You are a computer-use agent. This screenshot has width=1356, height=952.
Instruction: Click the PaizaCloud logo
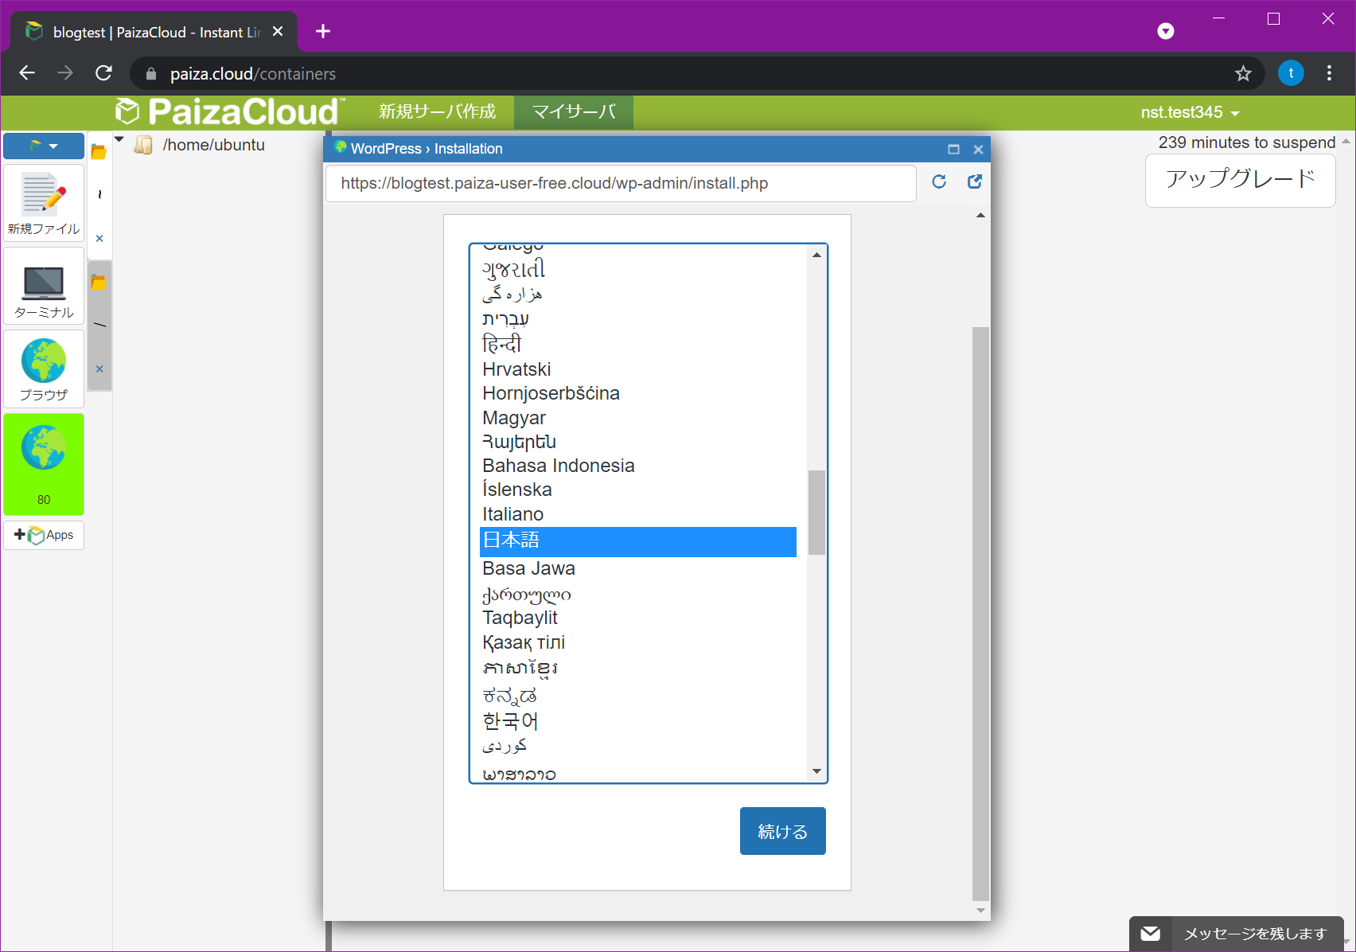pyautogui.click(x=230, y=111)
